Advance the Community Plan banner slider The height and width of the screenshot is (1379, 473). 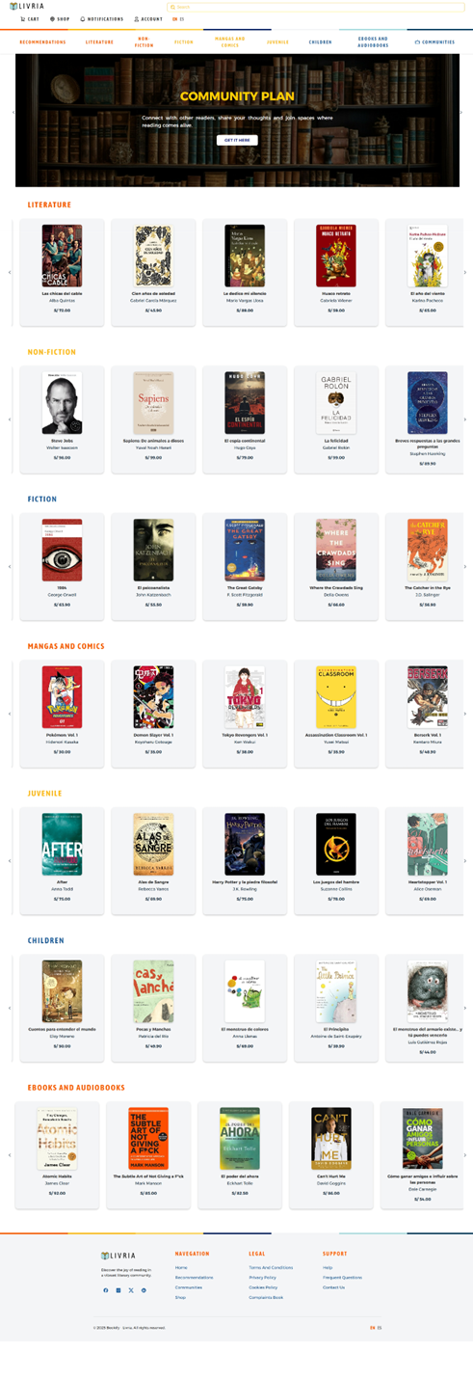460,113
